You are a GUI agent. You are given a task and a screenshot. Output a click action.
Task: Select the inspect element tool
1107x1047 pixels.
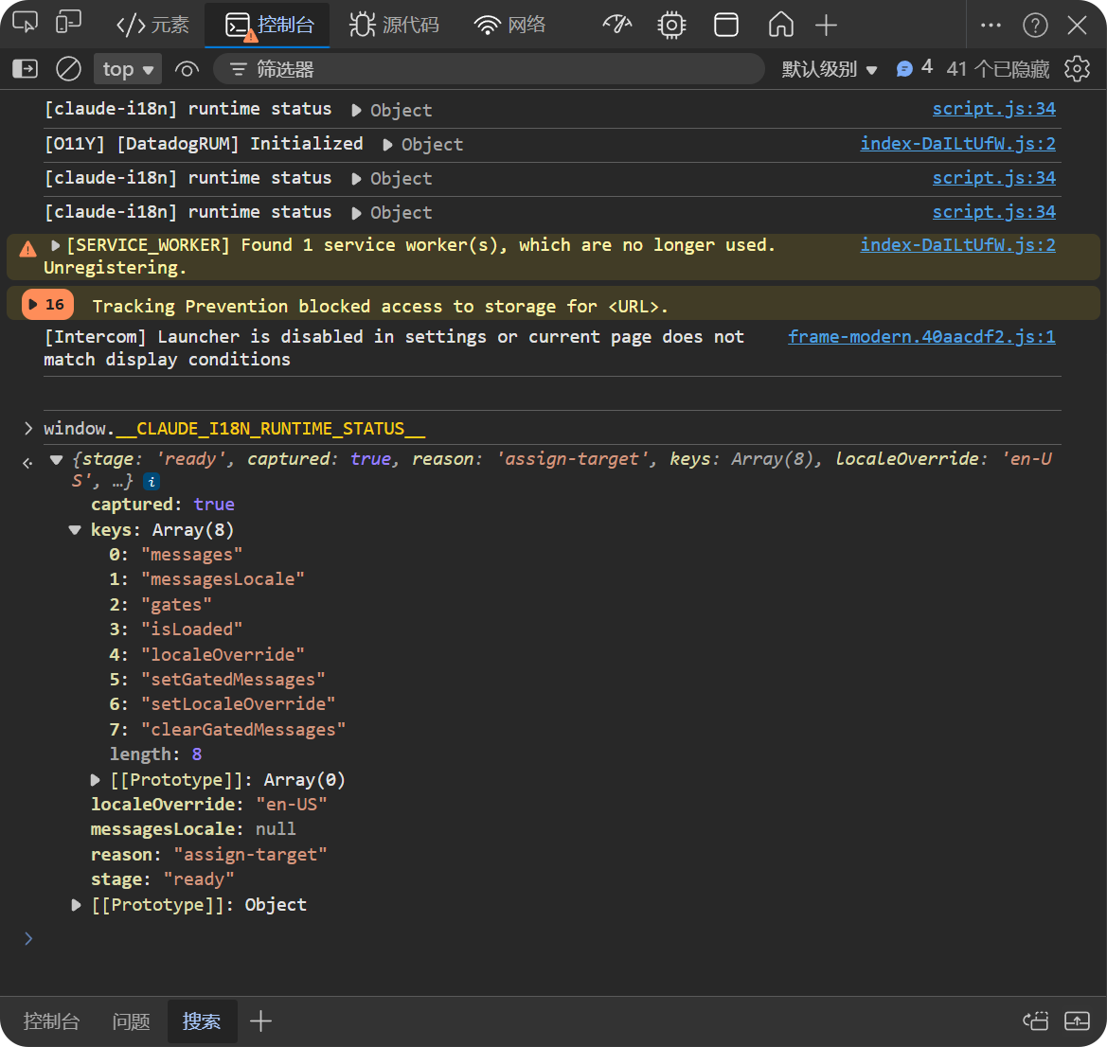[24, 25]
